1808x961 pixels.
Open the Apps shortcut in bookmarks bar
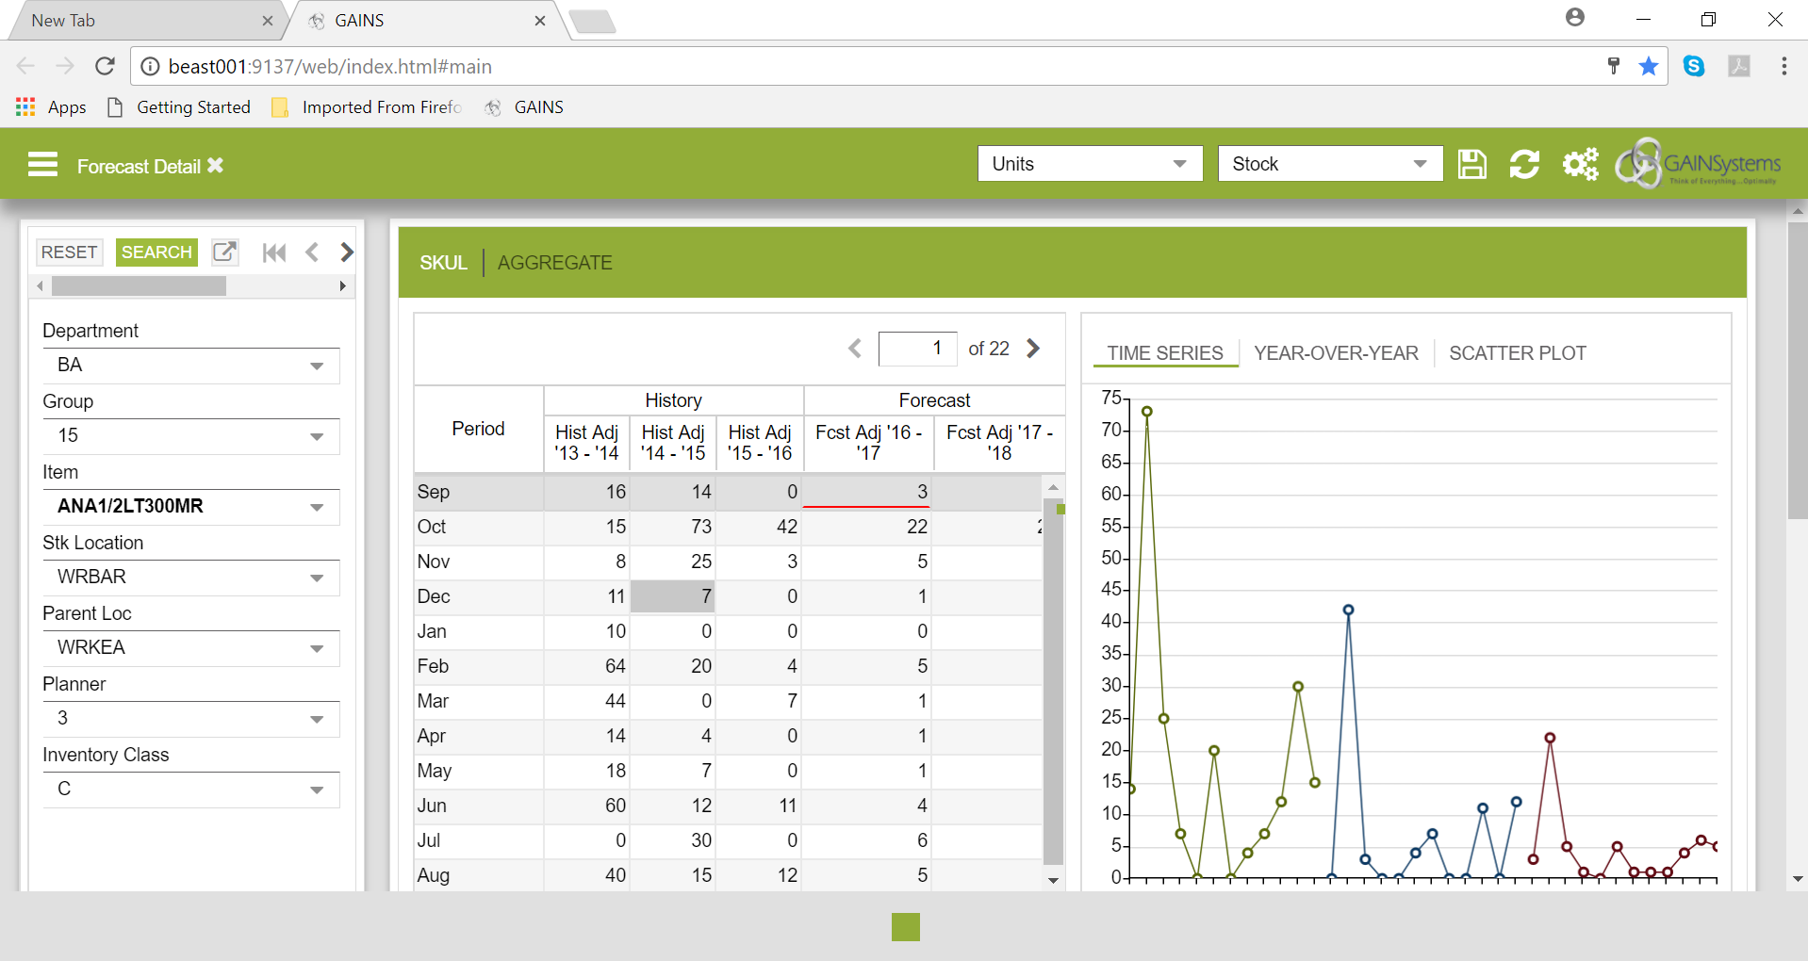point(51,107)
